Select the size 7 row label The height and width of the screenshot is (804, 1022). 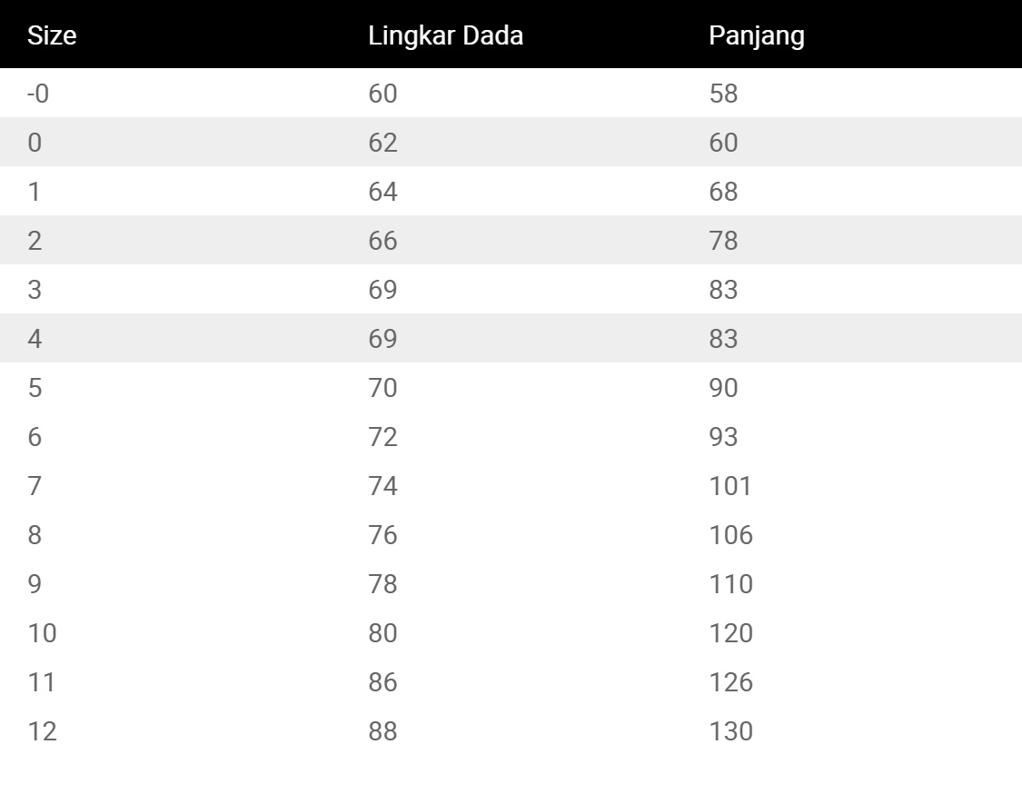35,485
